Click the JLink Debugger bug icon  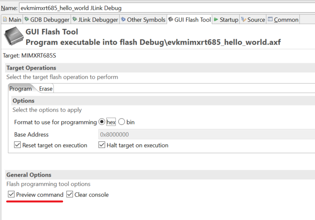tap(74, 20)
